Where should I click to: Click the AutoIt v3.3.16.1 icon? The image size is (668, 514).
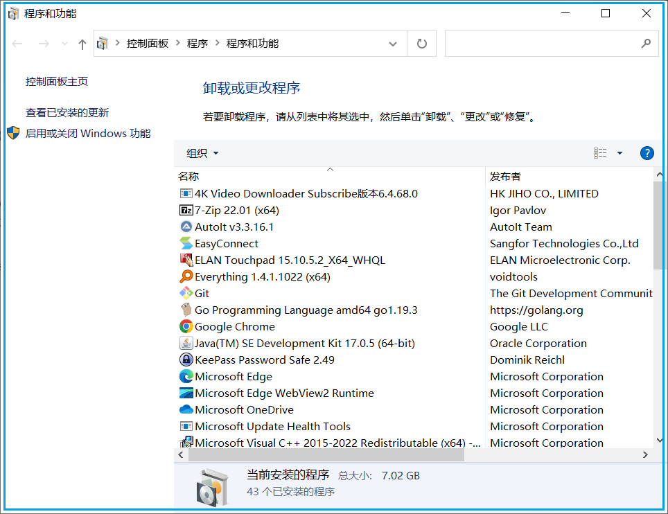point(185,227)
